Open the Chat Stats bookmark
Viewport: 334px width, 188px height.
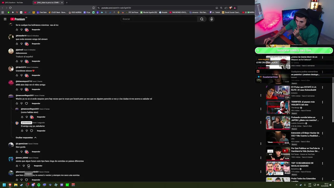pyautogui.click(x=42, y=12)
